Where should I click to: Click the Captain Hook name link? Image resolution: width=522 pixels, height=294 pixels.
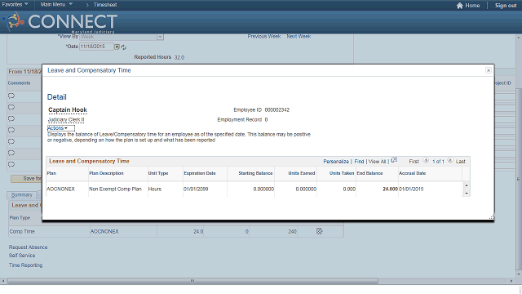click(x=68, y=110)
